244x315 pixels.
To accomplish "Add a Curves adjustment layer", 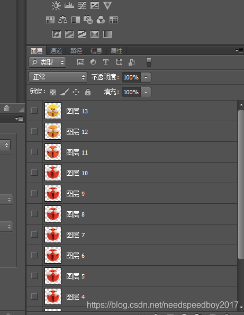I will pos(82,5).
